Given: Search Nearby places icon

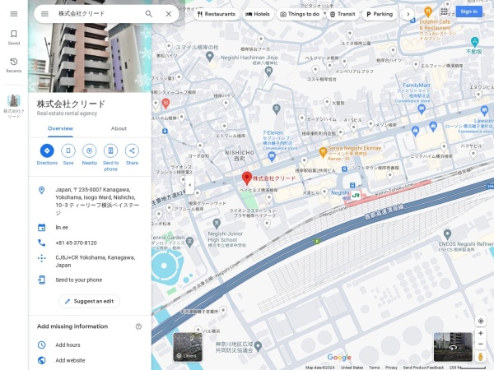Looking at the screenshot, I should pyautogui.click(x=90, y=150).
